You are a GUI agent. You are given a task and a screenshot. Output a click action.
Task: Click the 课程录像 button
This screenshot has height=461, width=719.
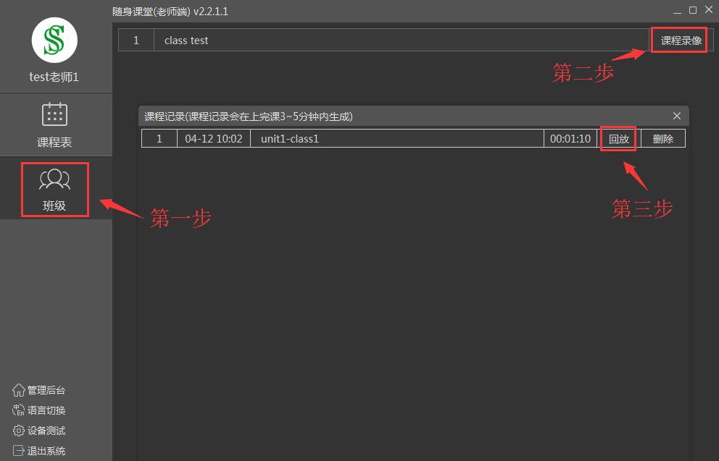click(x=681, y=41)
